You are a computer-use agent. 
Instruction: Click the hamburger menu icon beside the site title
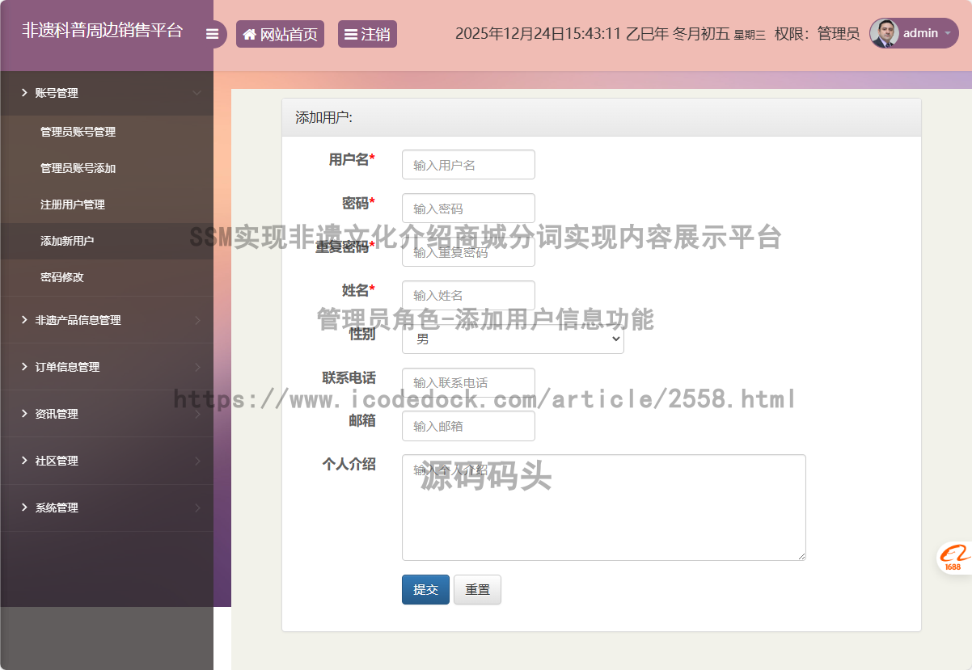[213, 33]
